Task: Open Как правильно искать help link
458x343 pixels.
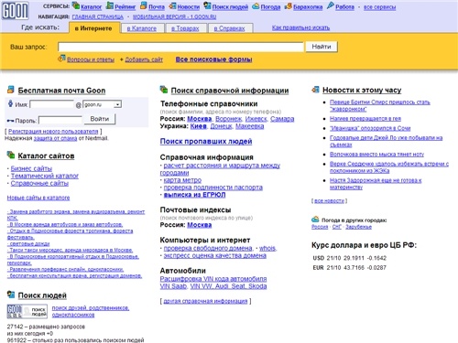Action: (300, 27)
